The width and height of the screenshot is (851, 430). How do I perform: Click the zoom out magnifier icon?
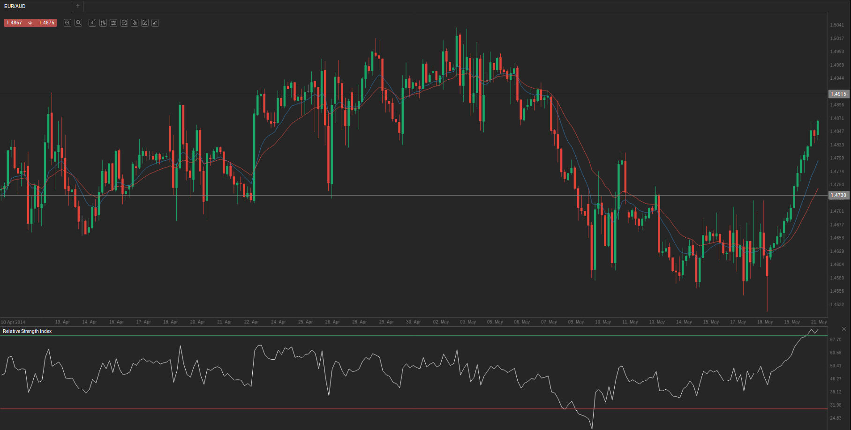pyautogui.click(x=68, y=23)
